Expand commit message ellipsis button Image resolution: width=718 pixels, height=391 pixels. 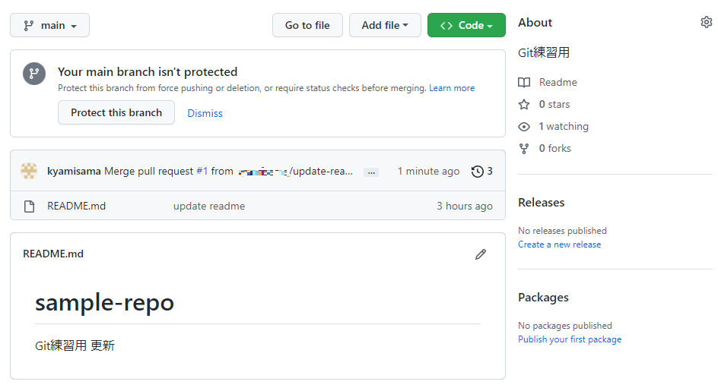tap(371, 172)
